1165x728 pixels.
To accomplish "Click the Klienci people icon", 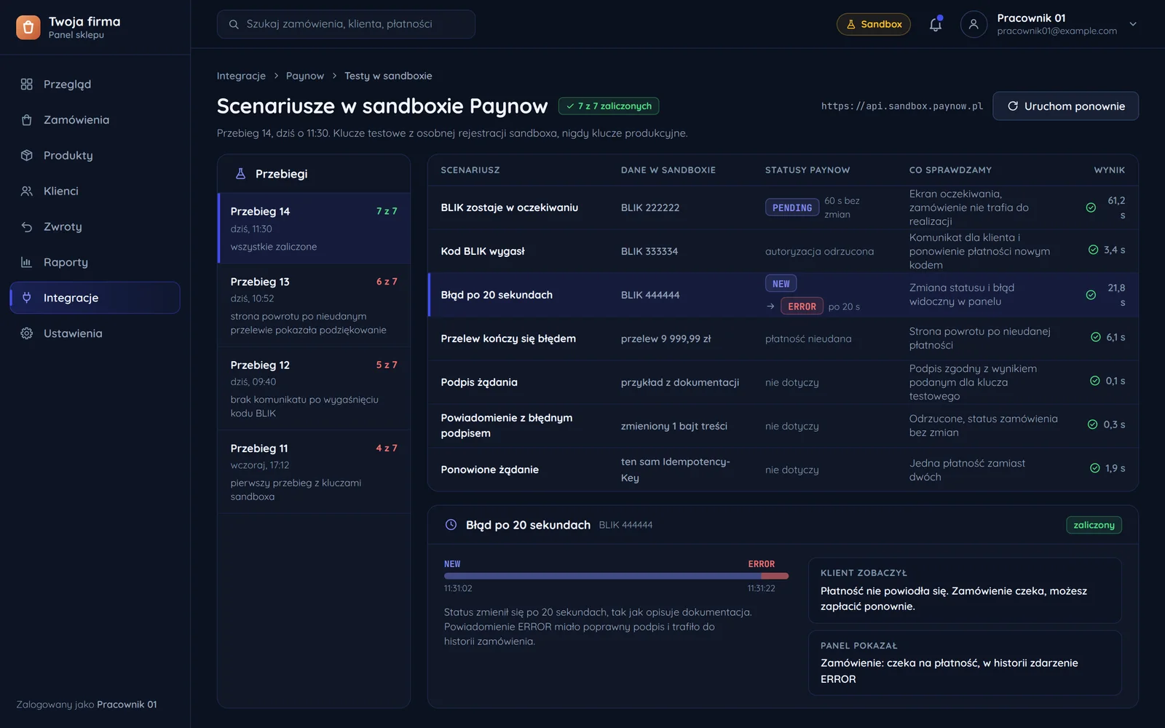I will point(27,191).
